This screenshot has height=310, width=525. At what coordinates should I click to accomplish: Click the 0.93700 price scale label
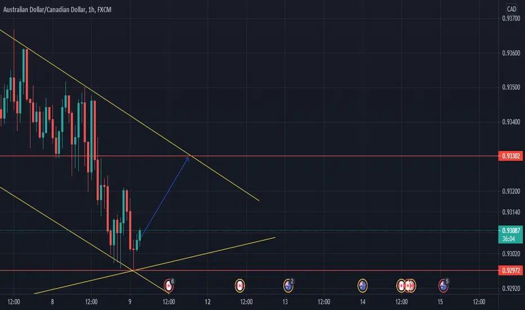click(x=511, y=19)
